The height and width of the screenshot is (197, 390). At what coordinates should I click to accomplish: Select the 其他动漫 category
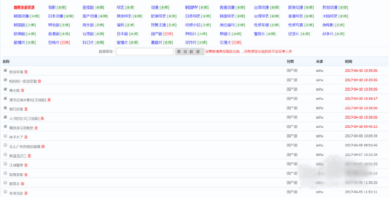pyautogui.click(x=330, y=8)
